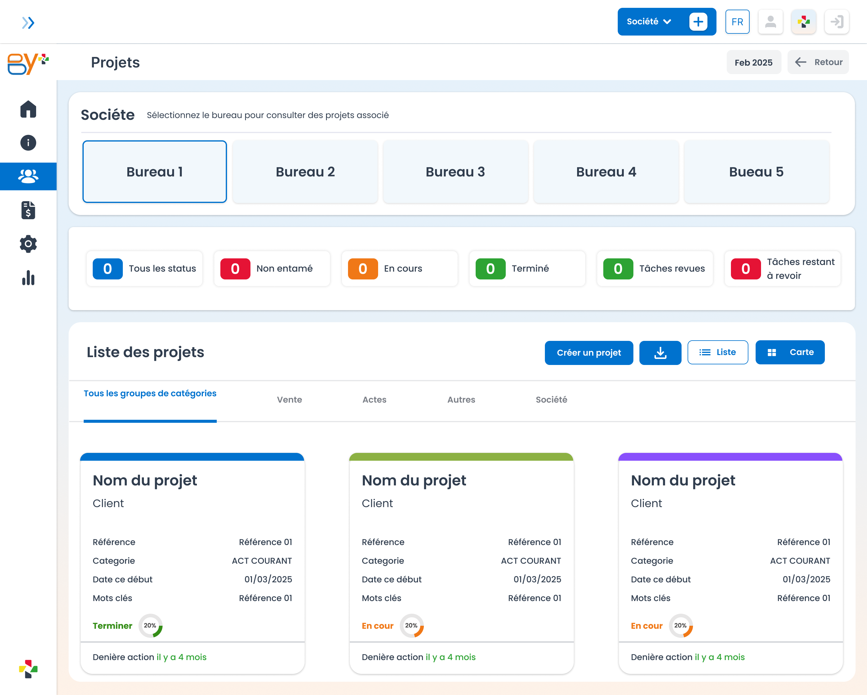Expand the sidebar with double chevron
867x695 pixels.
28,23
